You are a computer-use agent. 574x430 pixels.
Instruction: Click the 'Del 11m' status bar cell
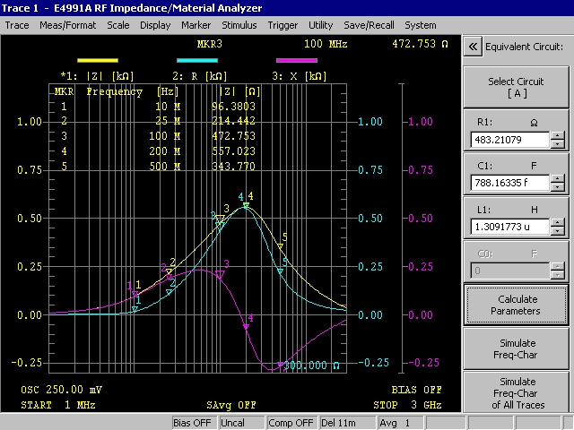[347, 423]
